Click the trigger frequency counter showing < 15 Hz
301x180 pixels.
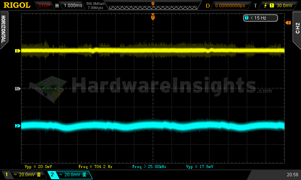pyautogui.click(x=260, y=18)
